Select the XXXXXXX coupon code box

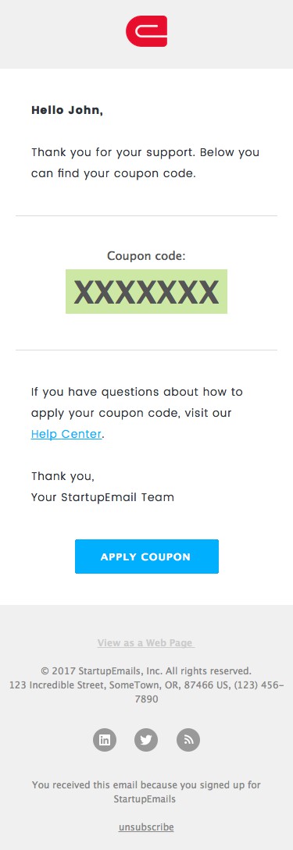[147, 292]
